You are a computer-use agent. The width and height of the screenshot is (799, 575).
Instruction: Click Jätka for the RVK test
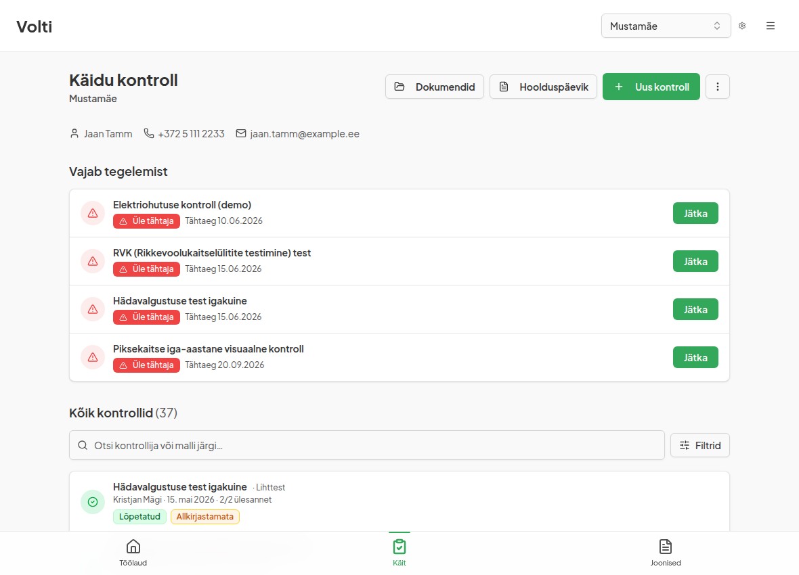(695, 261)
